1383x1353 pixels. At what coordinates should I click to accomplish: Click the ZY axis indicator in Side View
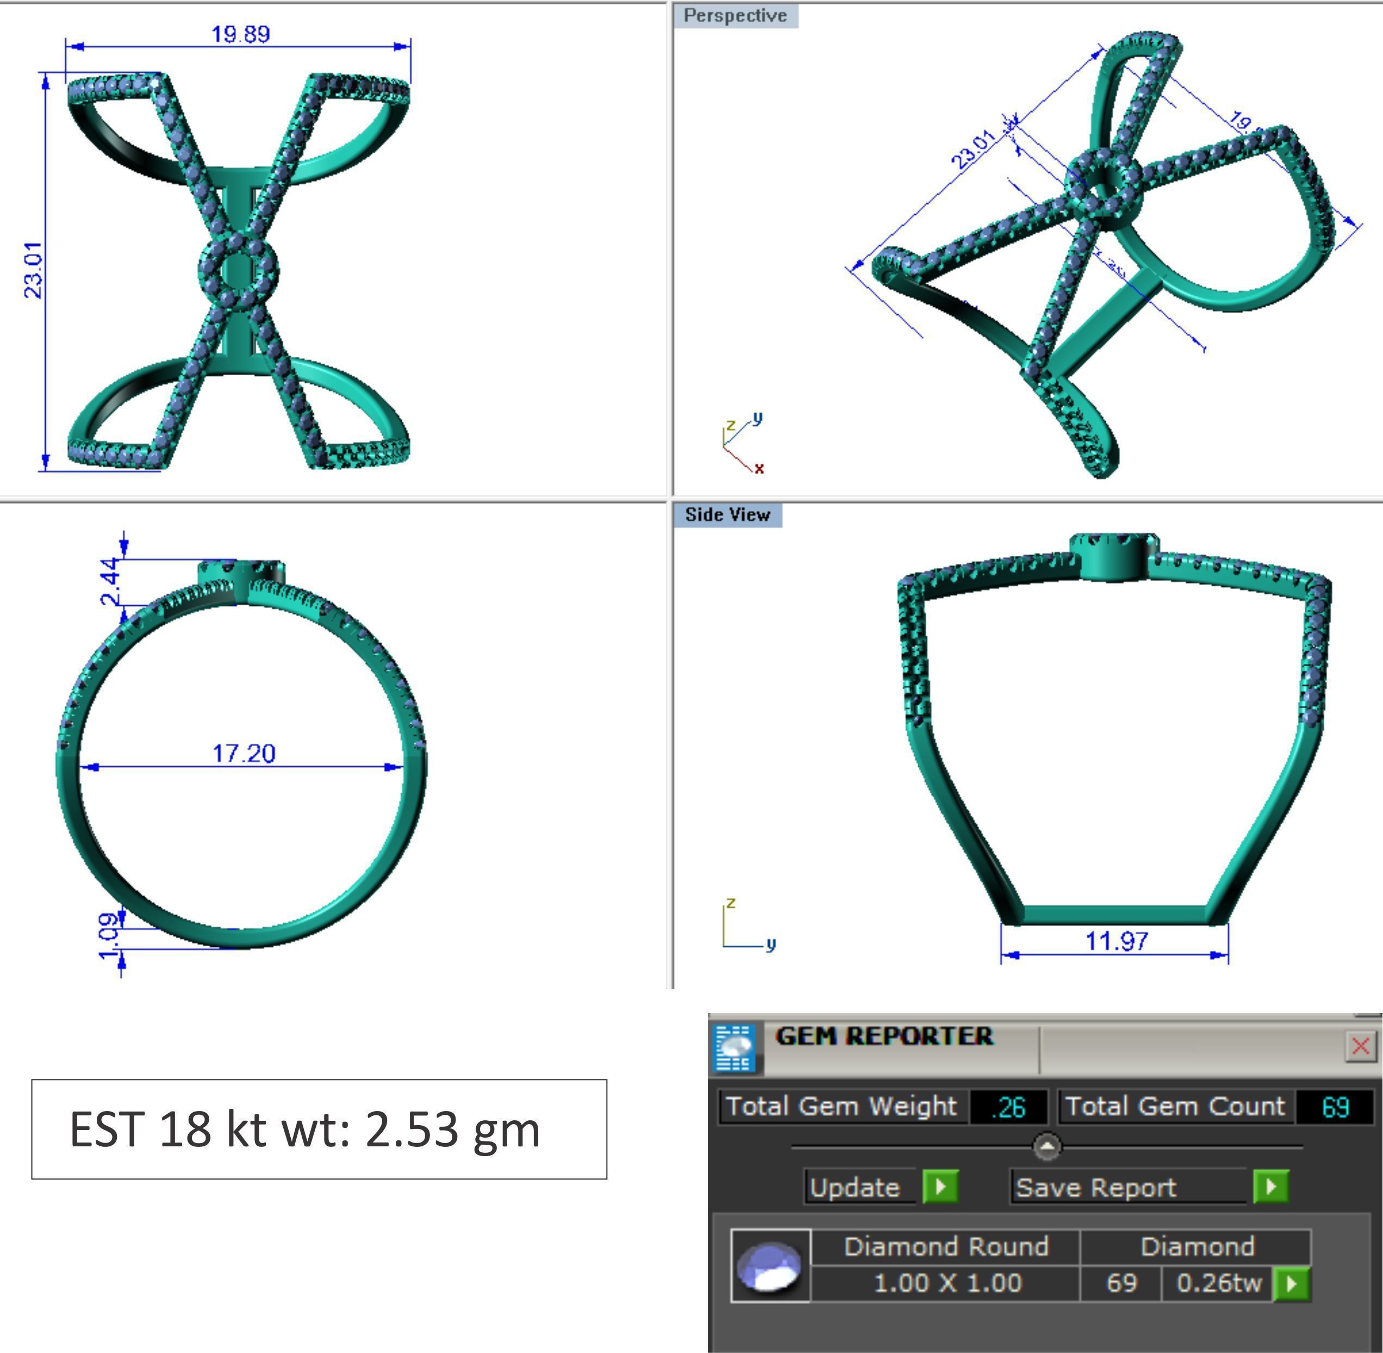[x=749, y=924]
